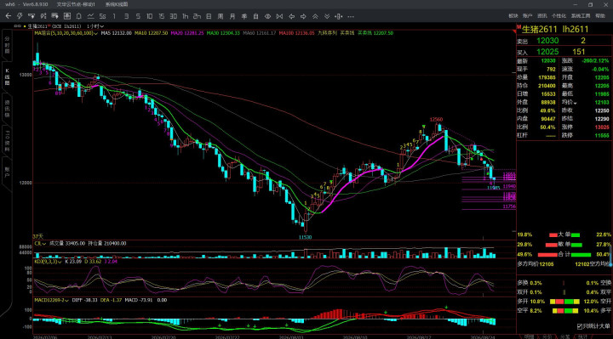The height and width of the screenshot is (339, 613).
Task: Open the 系统工具 menu
Action: click(x=581, y=16)
